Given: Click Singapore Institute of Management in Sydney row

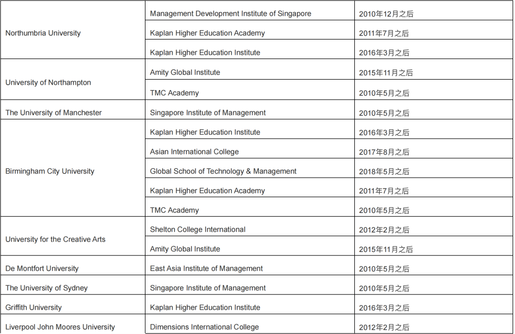Looking at the screenshot, I should [208, 288].
